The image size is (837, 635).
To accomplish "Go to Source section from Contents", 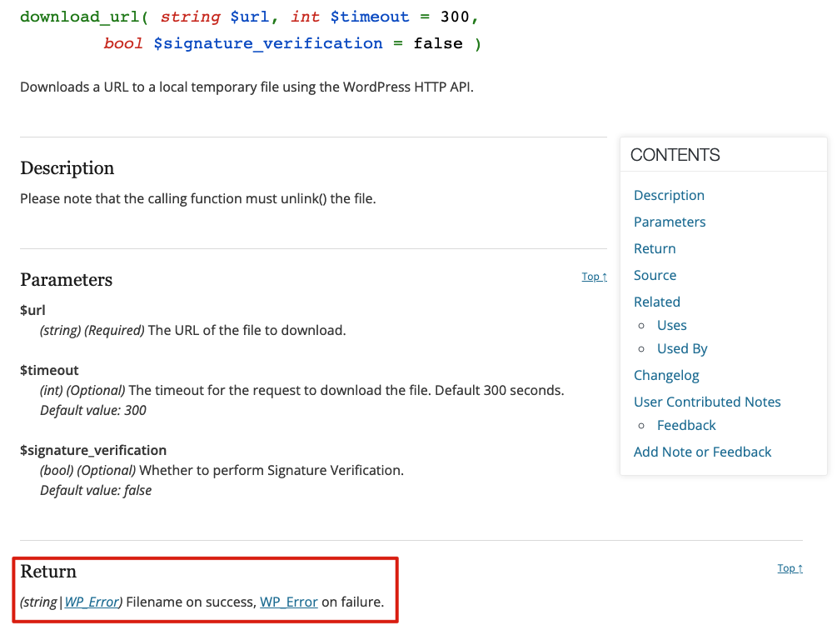I will (x=655, y=275).
